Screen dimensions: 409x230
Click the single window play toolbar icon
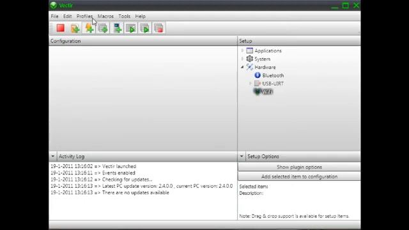[130, 28]
